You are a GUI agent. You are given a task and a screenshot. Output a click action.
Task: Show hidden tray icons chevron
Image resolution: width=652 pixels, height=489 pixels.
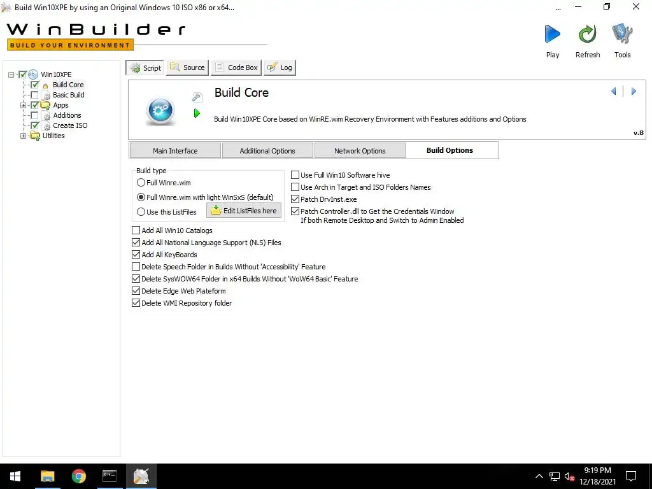point(539,476)
